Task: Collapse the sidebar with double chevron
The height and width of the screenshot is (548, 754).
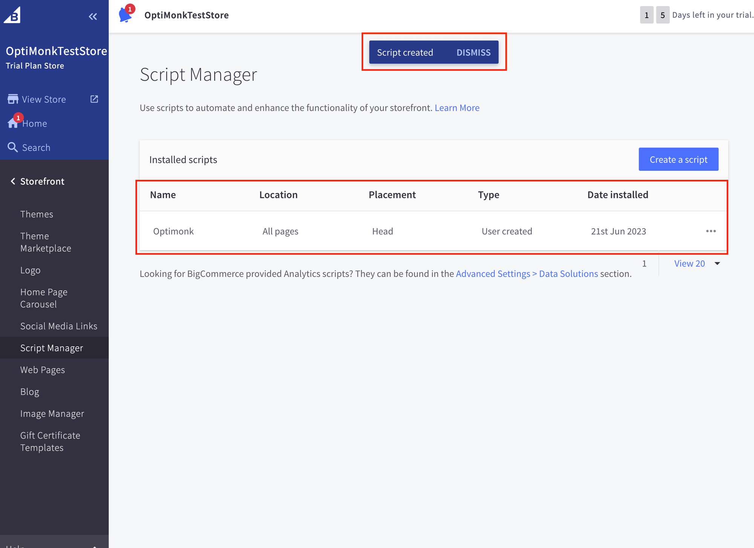Action: tap(93, 16)
